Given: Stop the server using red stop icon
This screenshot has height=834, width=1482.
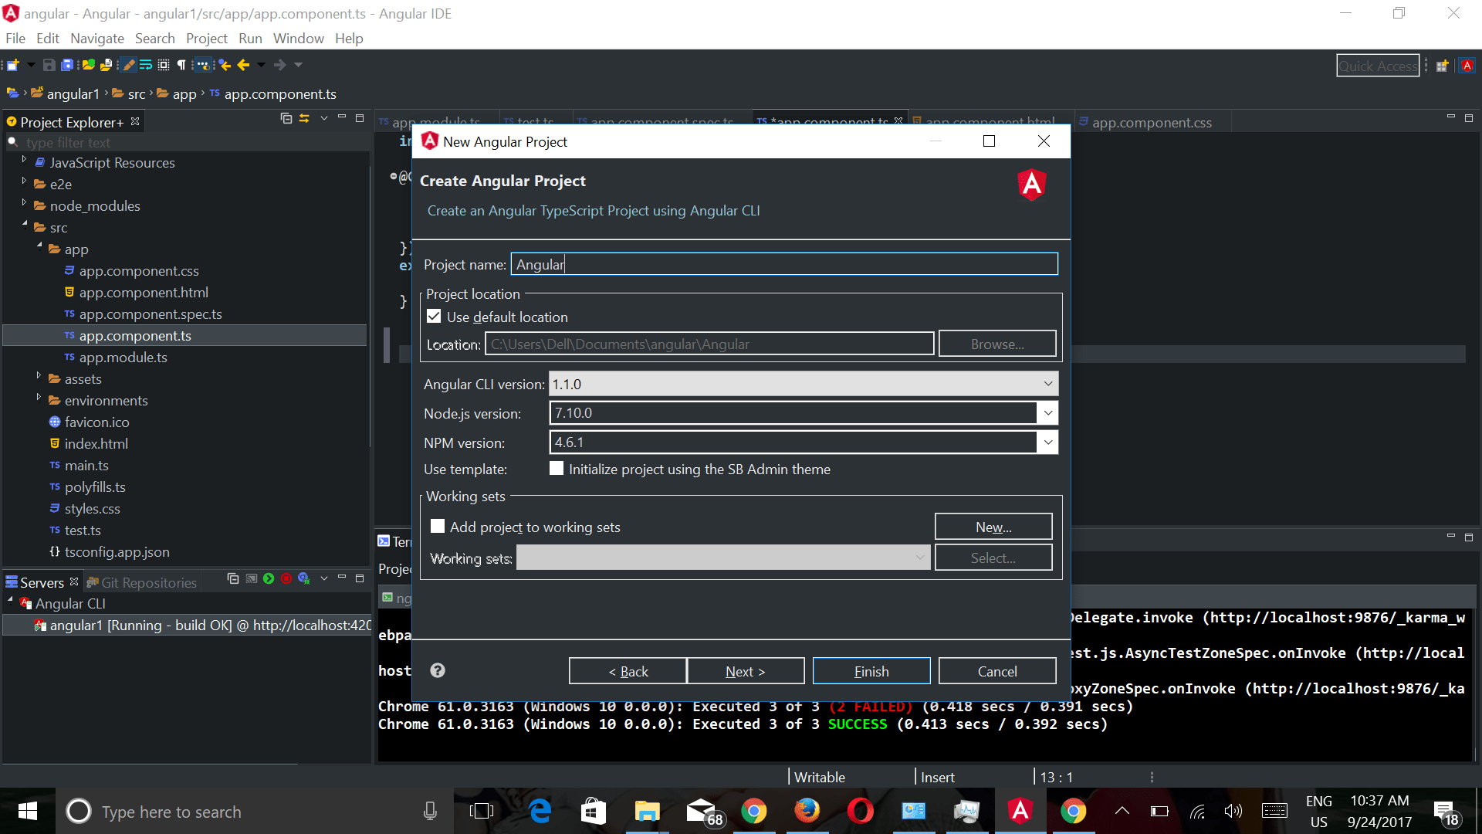Looking at the screenshot, I should tap(286, 578).
